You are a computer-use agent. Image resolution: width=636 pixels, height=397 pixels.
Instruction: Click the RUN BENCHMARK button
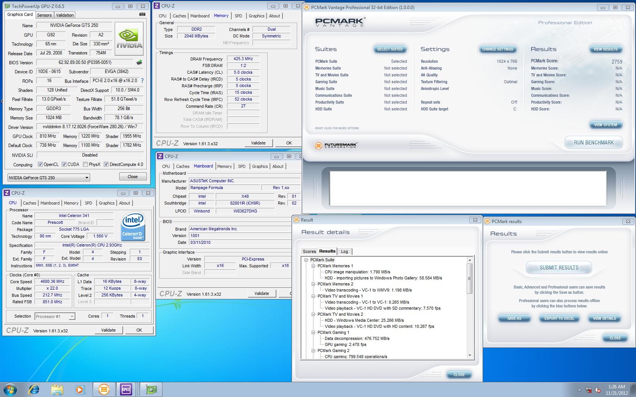click(594, 143)
